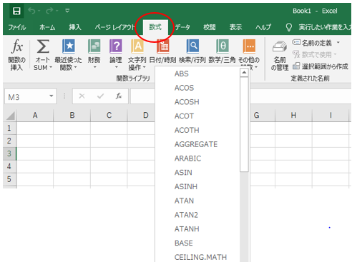Open the 論理 functions book icon

[x=116, y=46]
